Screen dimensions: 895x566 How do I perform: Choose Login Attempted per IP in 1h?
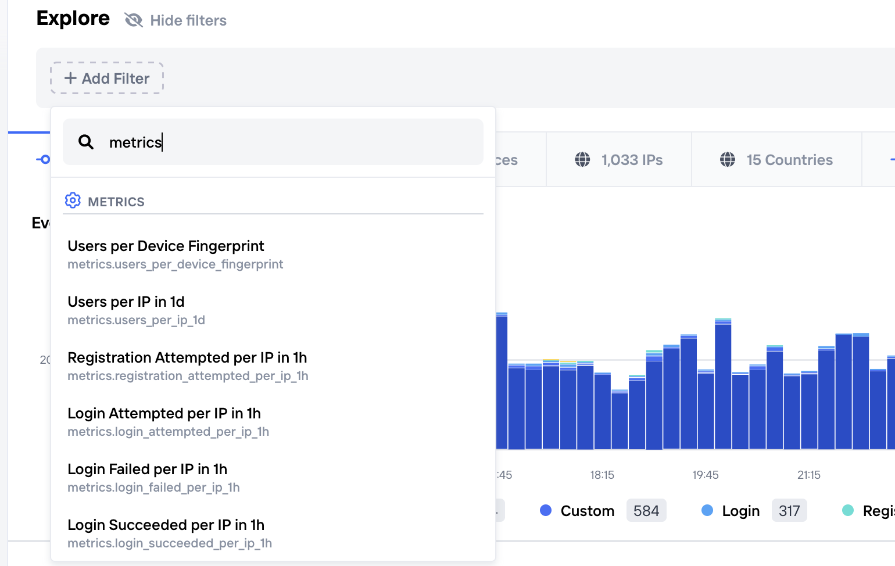273,422
